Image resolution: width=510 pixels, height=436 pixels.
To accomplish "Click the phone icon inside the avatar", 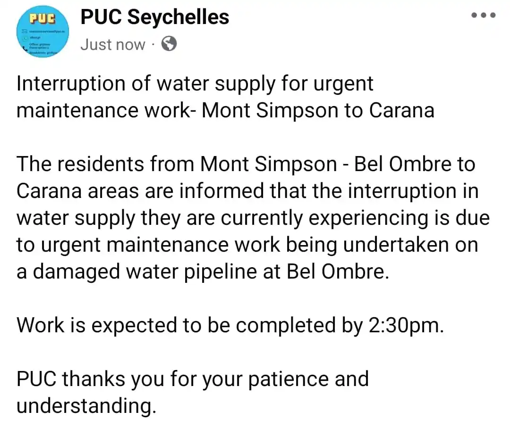I will coord(25,49).
